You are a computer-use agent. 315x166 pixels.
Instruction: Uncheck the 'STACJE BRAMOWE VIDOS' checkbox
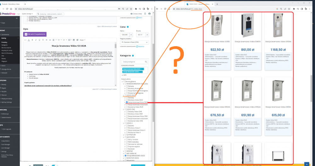126,156
